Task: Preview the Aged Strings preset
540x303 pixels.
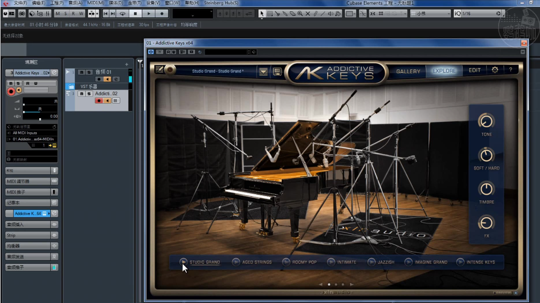Action: (x=236, y=262)
